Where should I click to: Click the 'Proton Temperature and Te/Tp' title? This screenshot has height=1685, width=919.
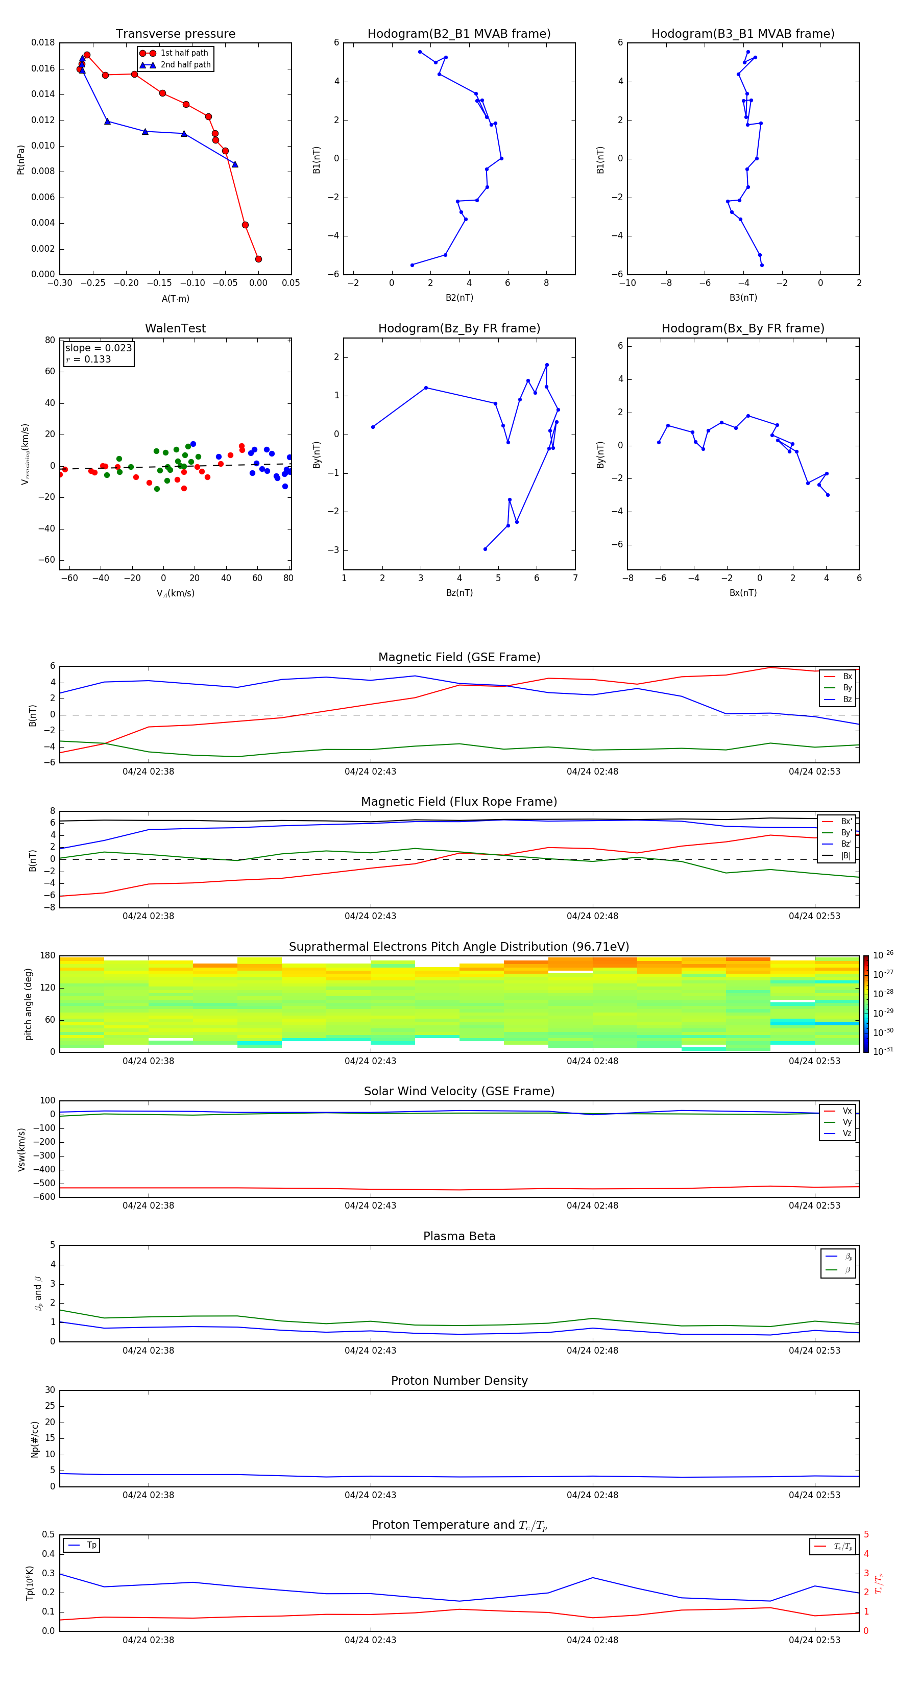pyautogui.click(x=459, y=1525)
